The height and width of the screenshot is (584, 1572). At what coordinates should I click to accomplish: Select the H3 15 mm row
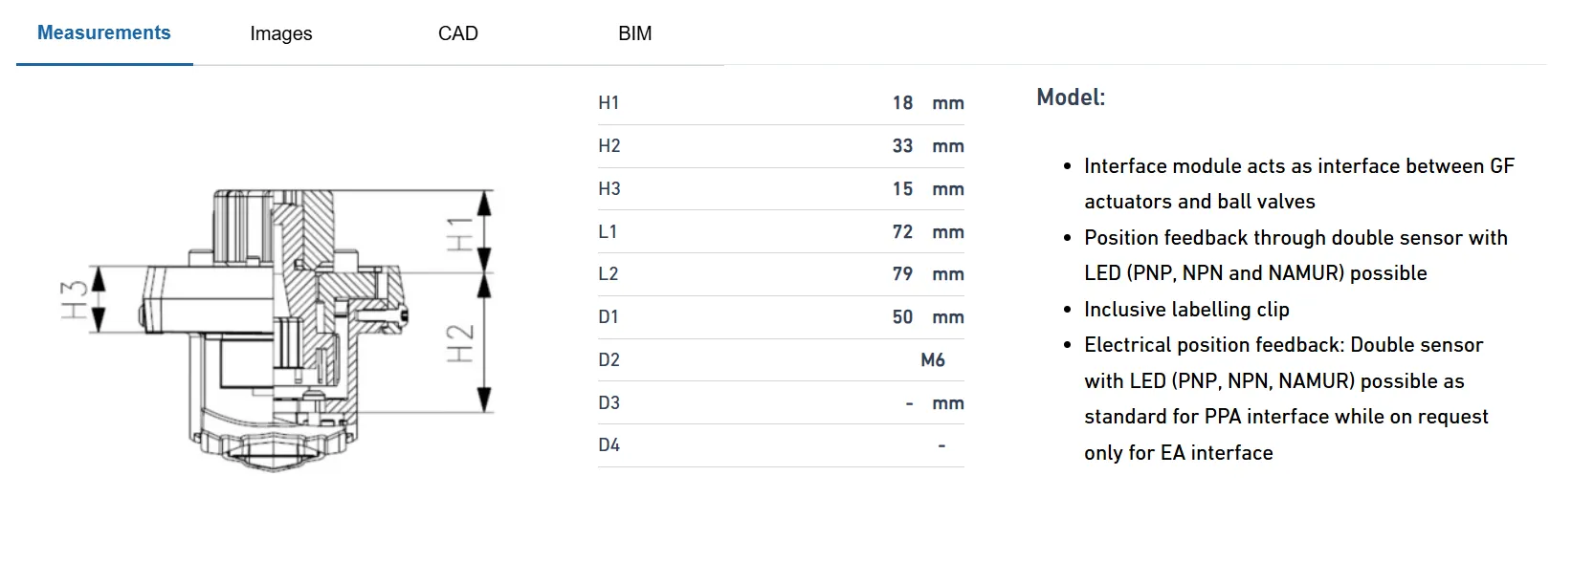[781, 189]
